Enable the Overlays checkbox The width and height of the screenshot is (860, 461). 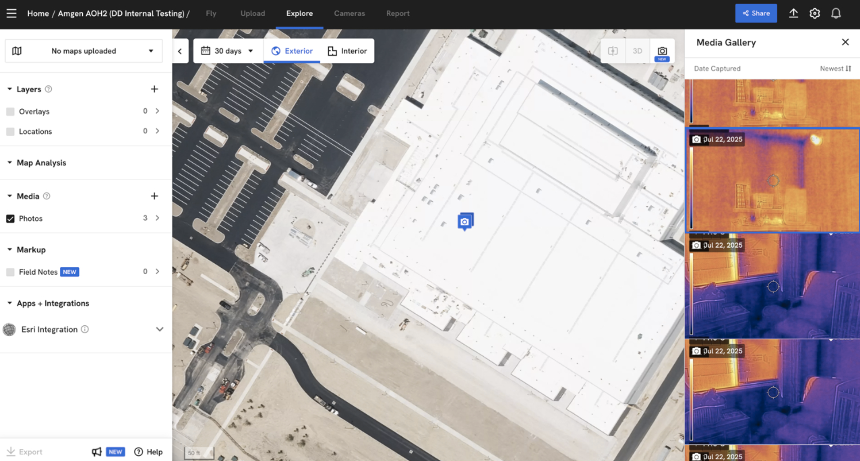10,111
